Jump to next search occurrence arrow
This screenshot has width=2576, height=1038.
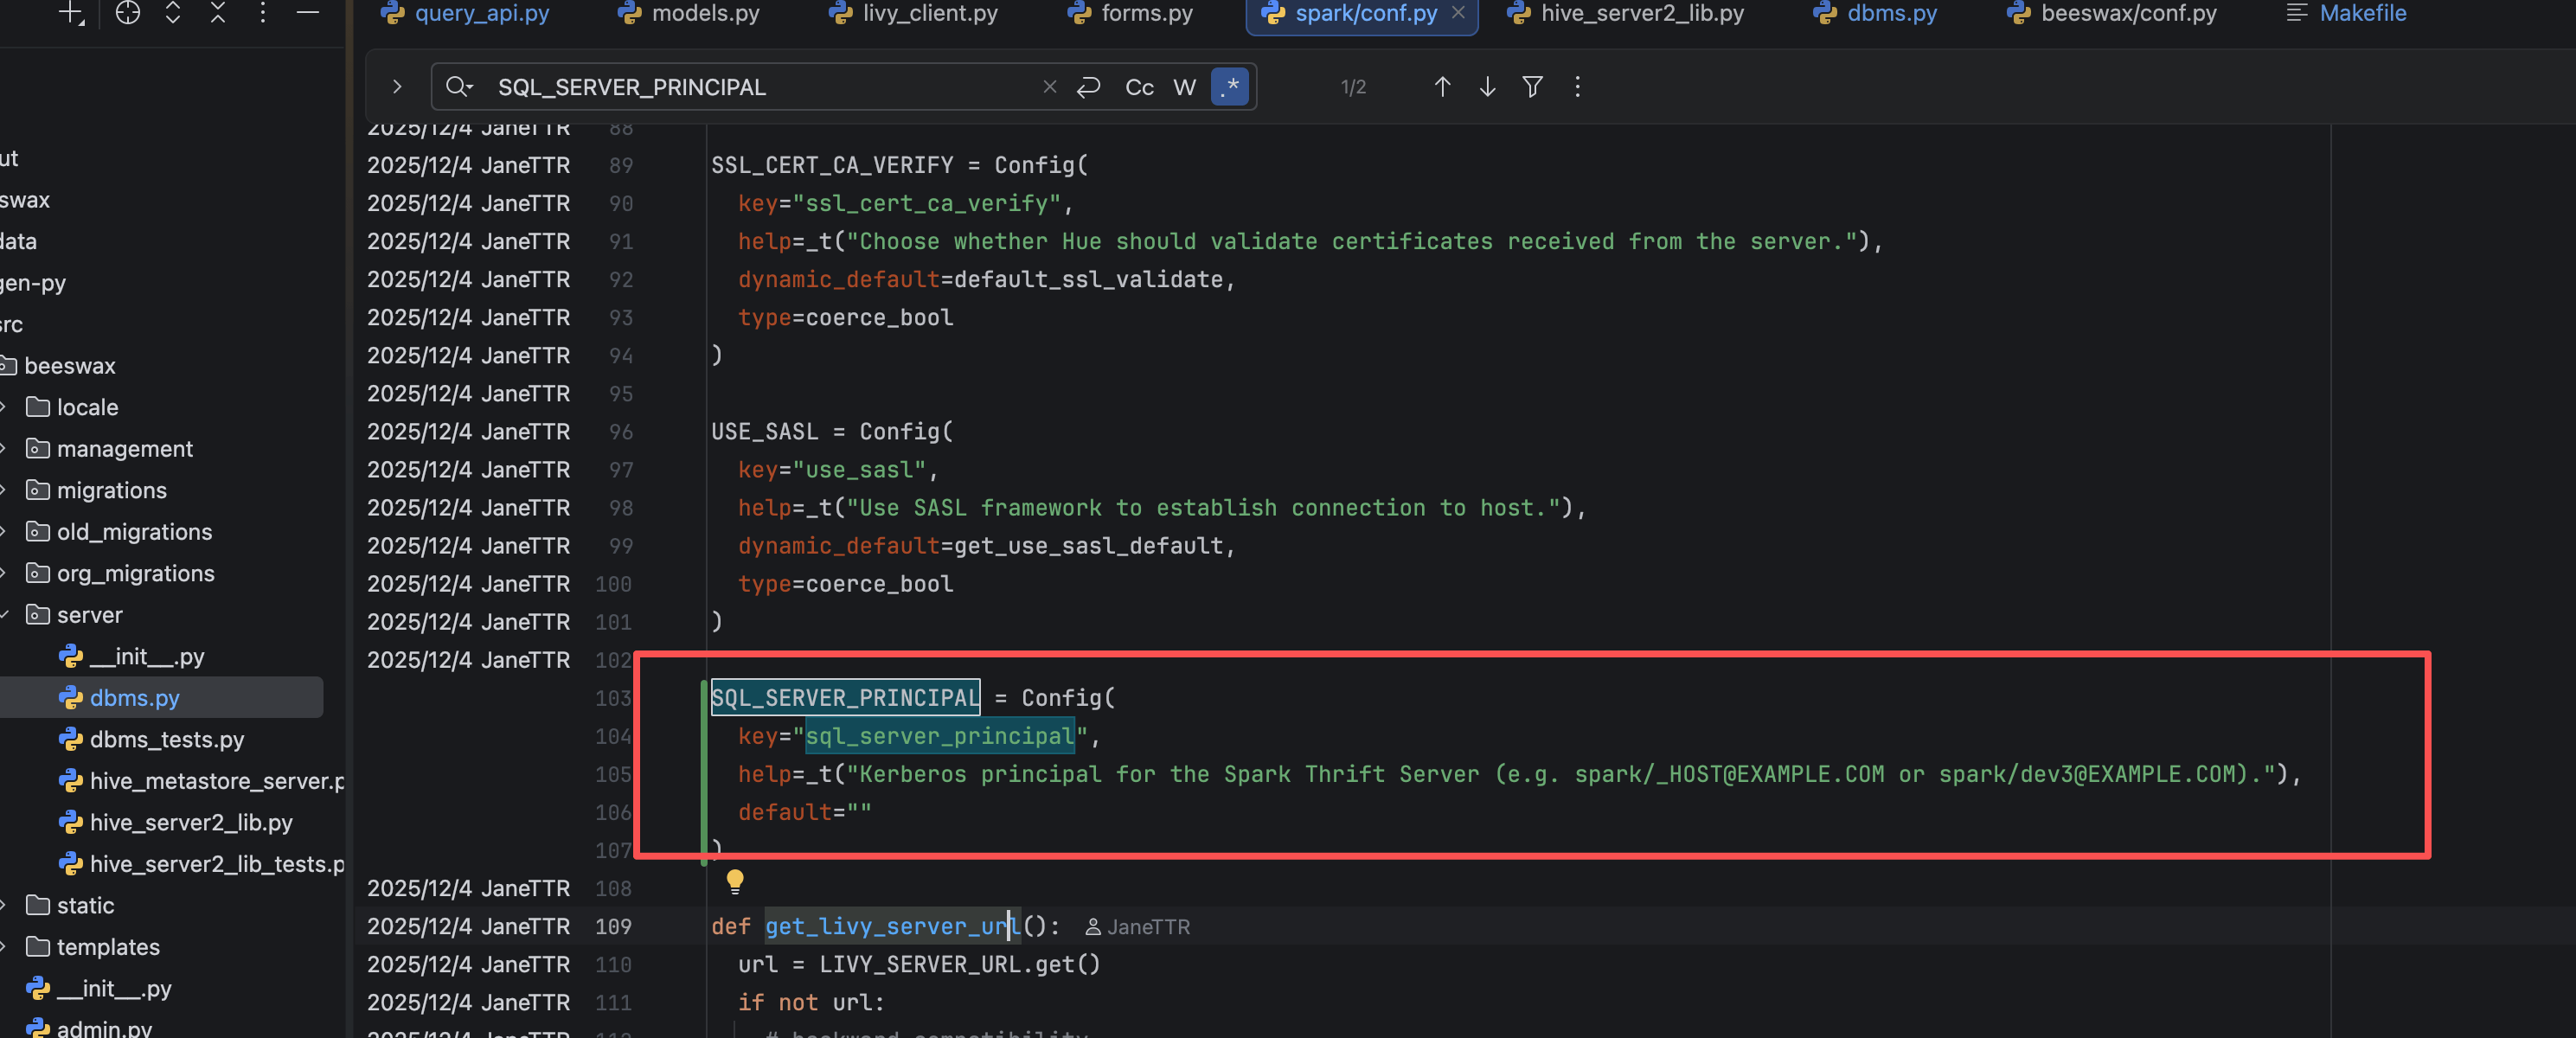[x=1487, y=87]
